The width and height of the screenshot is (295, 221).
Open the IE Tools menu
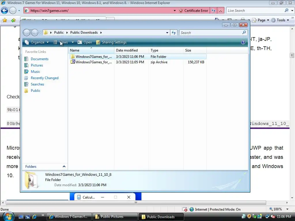(280, 20)
